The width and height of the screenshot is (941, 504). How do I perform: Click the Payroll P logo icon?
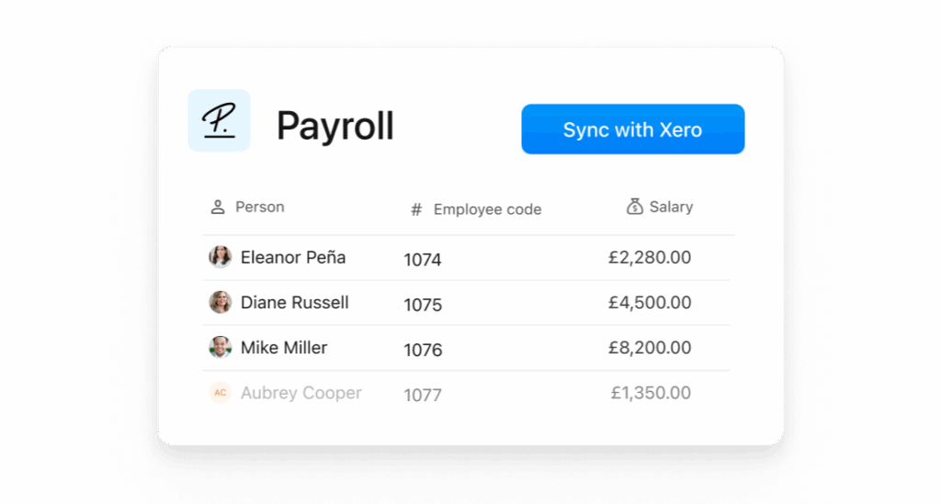219,120
